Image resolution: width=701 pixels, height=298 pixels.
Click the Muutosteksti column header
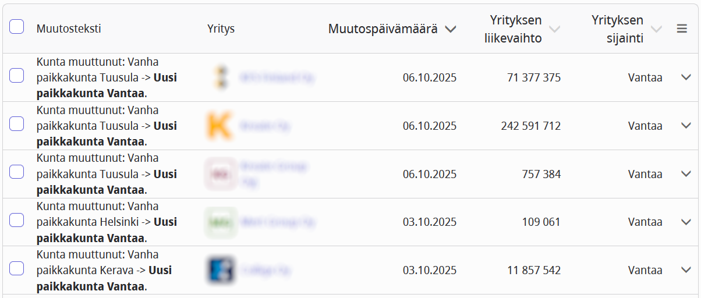[x=69, y=29]
